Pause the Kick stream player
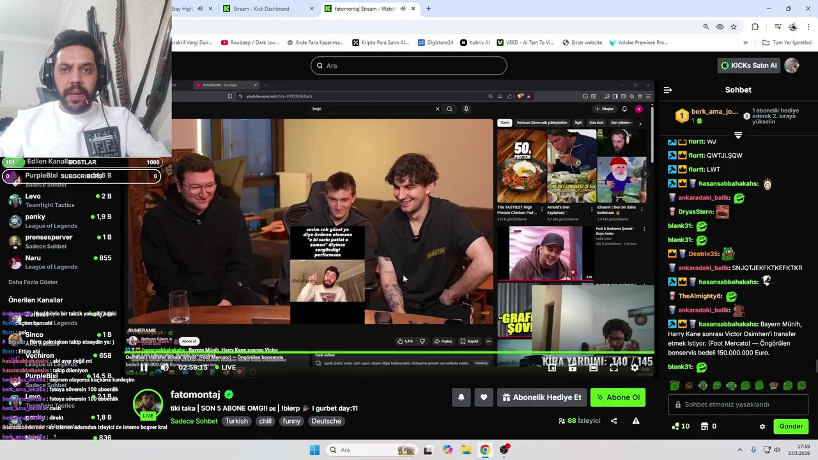 [144, 367]
